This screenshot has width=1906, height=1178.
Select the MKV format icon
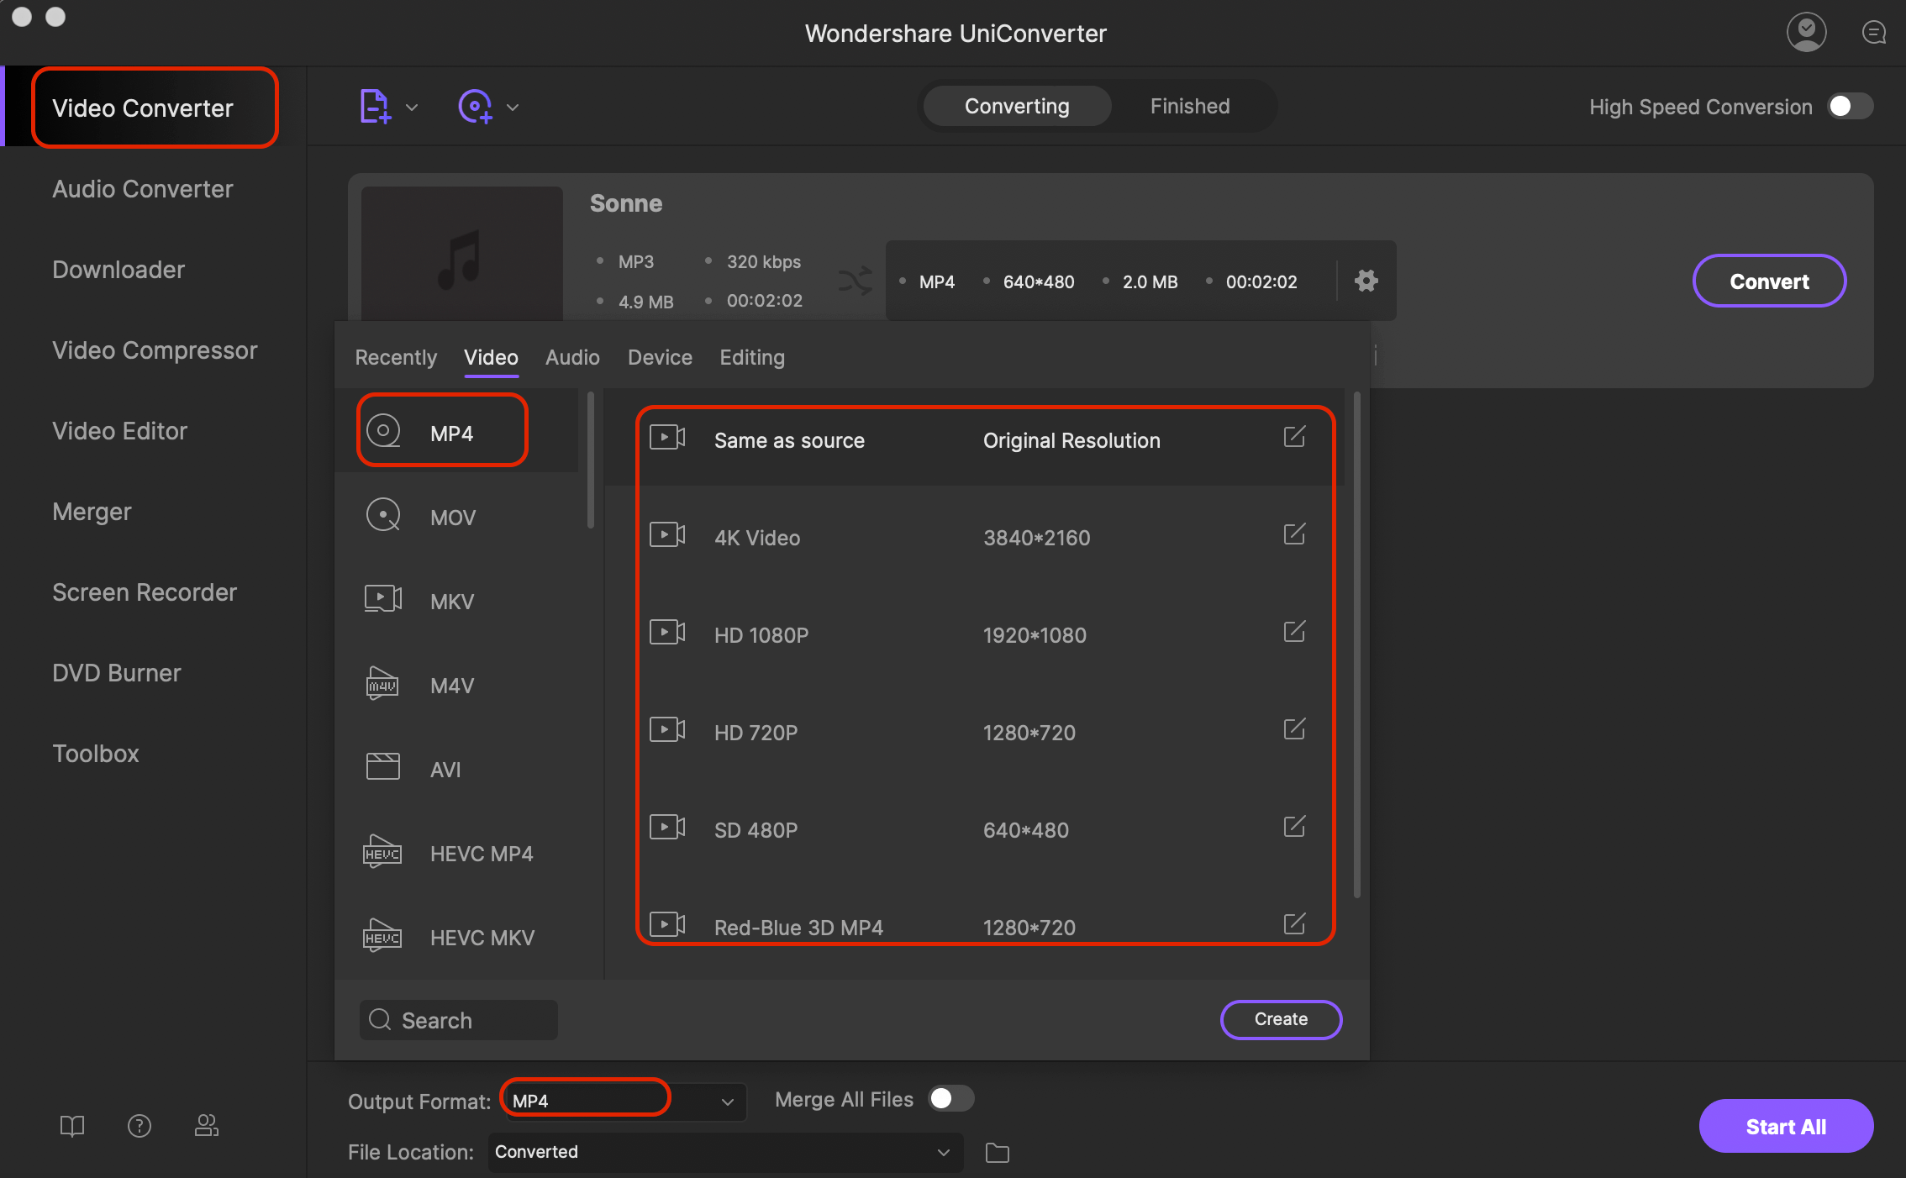click(382, 599)
